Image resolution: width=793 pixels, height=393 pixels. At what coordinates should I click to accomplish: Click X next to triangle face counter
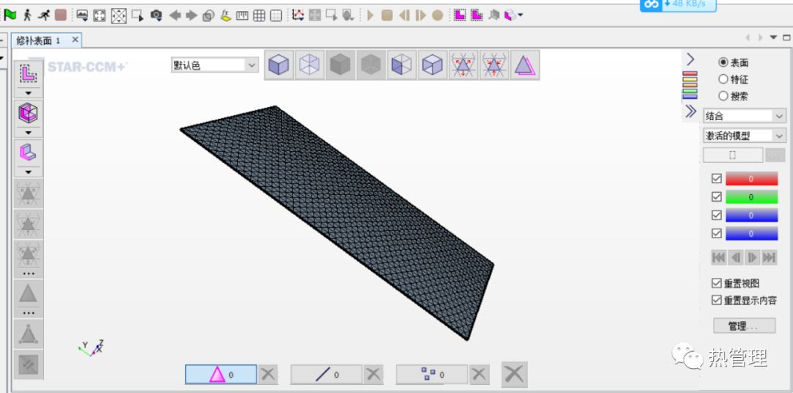[269, 375]
